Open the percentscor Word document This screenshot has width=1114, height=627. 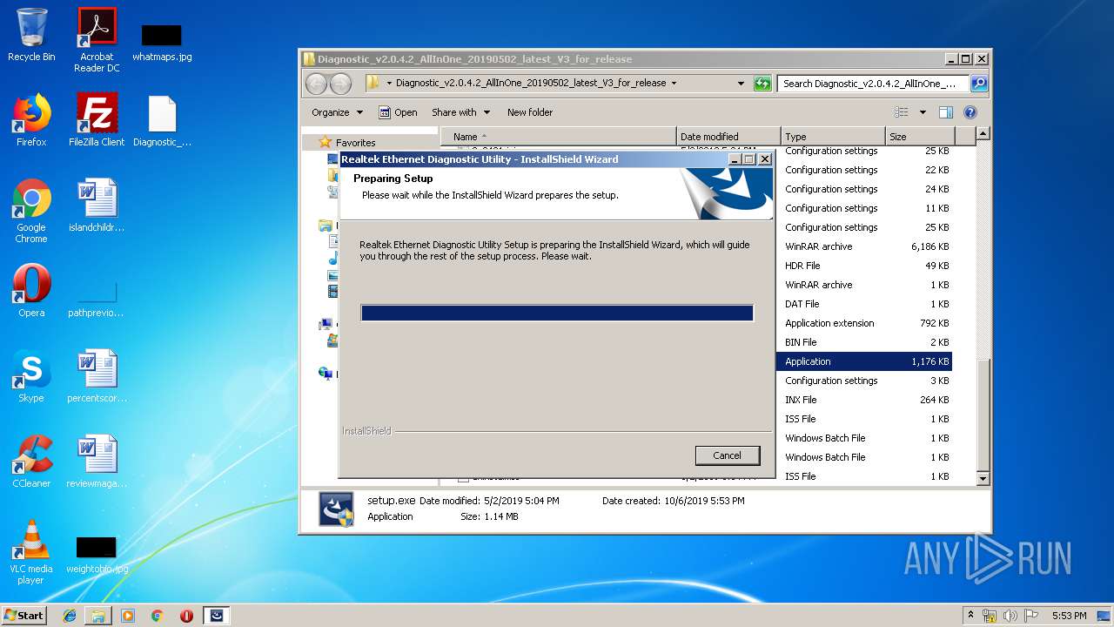click(x=97, y=376)
